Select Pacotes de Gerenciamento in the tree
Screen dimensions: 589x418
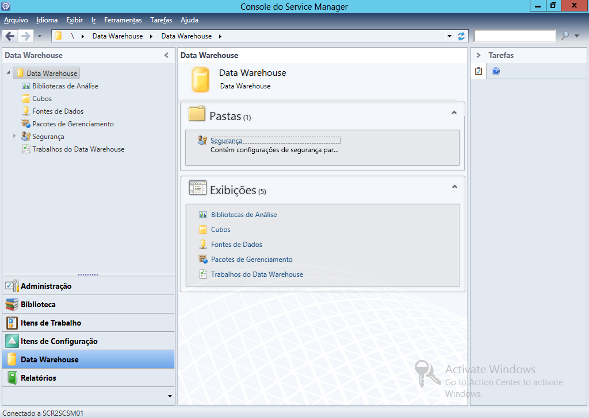pos(73,124)
